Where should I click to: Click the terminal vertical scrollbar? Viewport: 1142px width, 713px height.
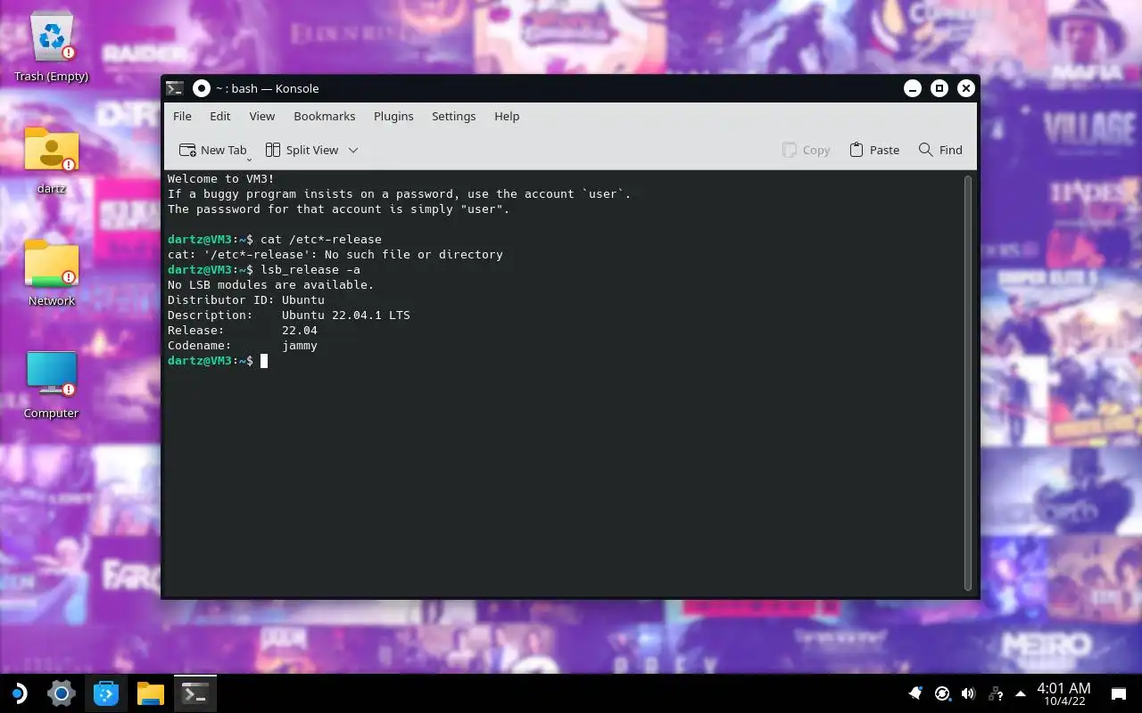[968, 383]
